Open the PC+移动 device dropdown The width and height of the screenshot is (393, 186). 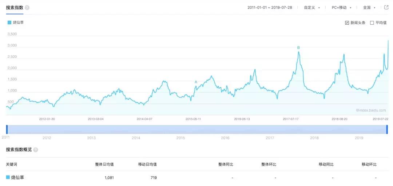pos(341,7)
